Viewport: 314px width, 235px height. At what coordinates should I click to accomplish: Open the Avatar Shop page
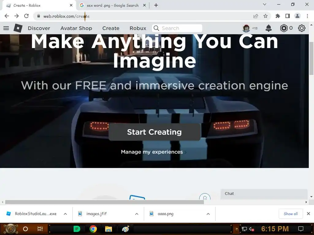coord(76,28)
